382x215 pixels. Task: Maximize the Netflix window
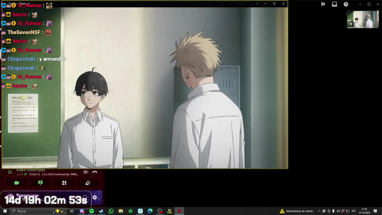click(274, 4)
